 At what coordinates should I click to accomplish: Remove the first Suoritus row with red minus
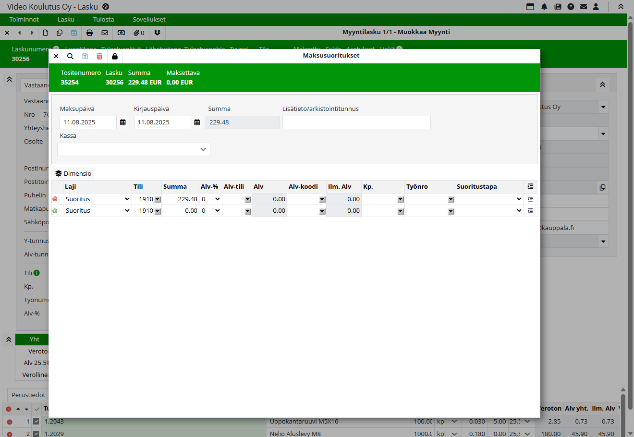(55, 199)
